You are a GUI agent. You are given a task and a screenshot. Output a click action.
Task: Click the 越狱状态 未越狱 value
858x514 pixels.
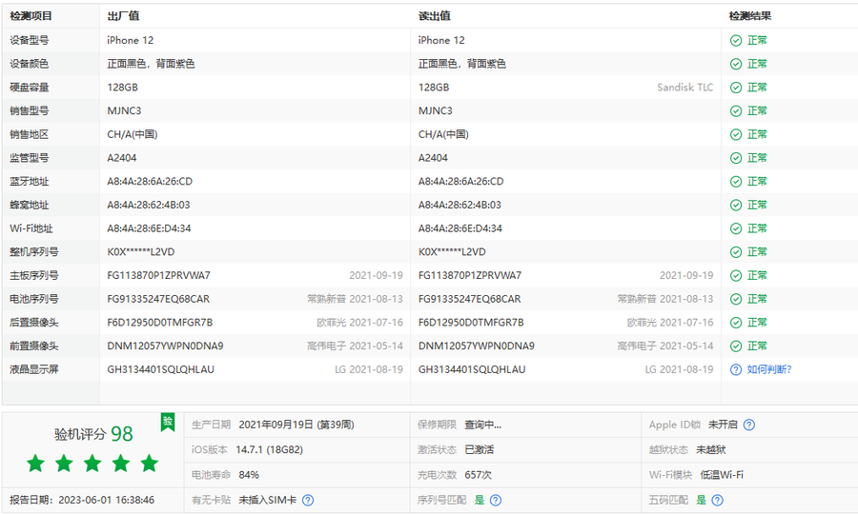pos(711,449)
